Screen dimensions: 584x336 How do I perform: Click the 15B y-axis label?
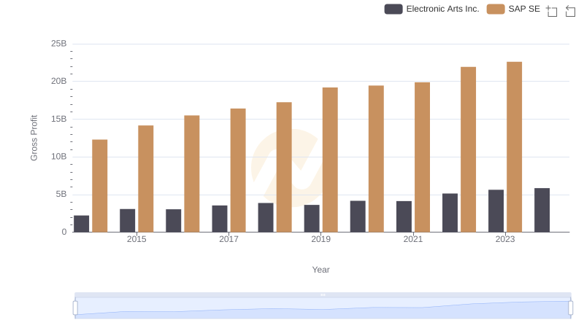pyautogui.click(x=59, y=119)
